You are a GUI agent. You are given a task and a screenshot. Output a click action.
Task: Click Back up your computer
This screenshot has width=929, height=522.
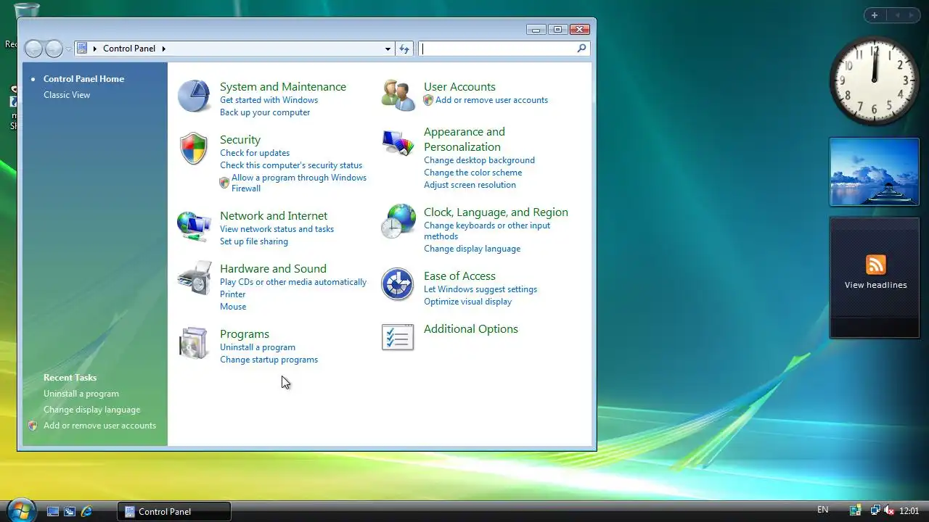265,112
